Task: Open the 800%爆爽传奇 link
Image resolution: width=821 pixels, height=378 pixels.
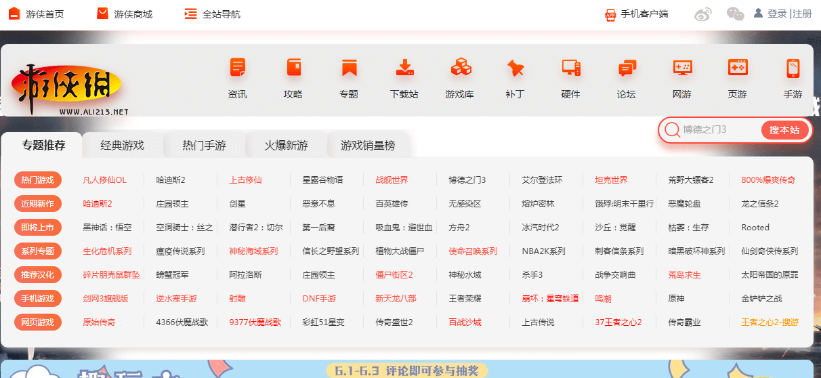Action: click(x=768, y=180)
